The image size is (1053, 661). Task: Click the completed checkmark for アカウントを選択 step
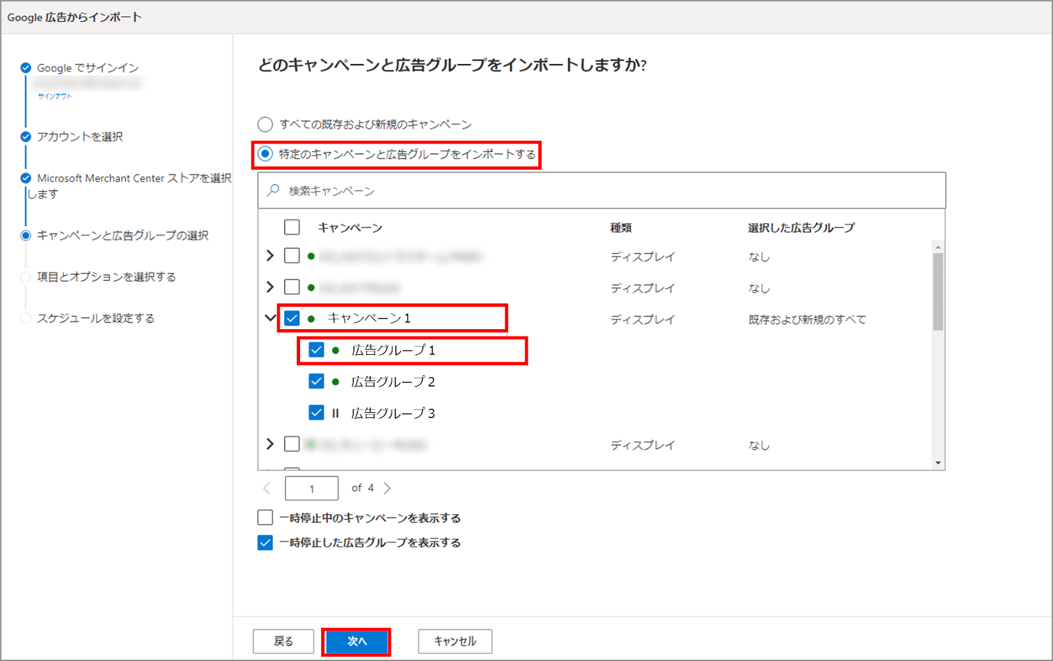26,137
